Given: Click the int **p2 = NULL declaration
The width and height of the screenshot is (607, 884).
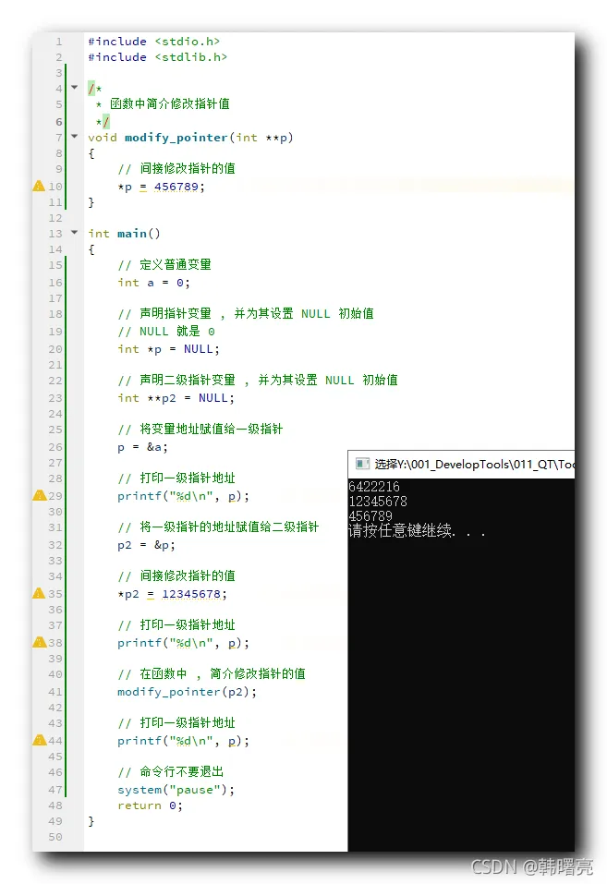Looking at the screenshot, I should tap(176, 398).
